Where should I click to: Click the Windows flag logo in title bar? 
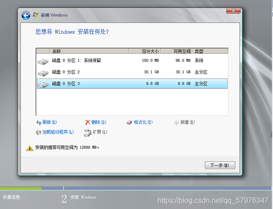click(x=36, y=15)
